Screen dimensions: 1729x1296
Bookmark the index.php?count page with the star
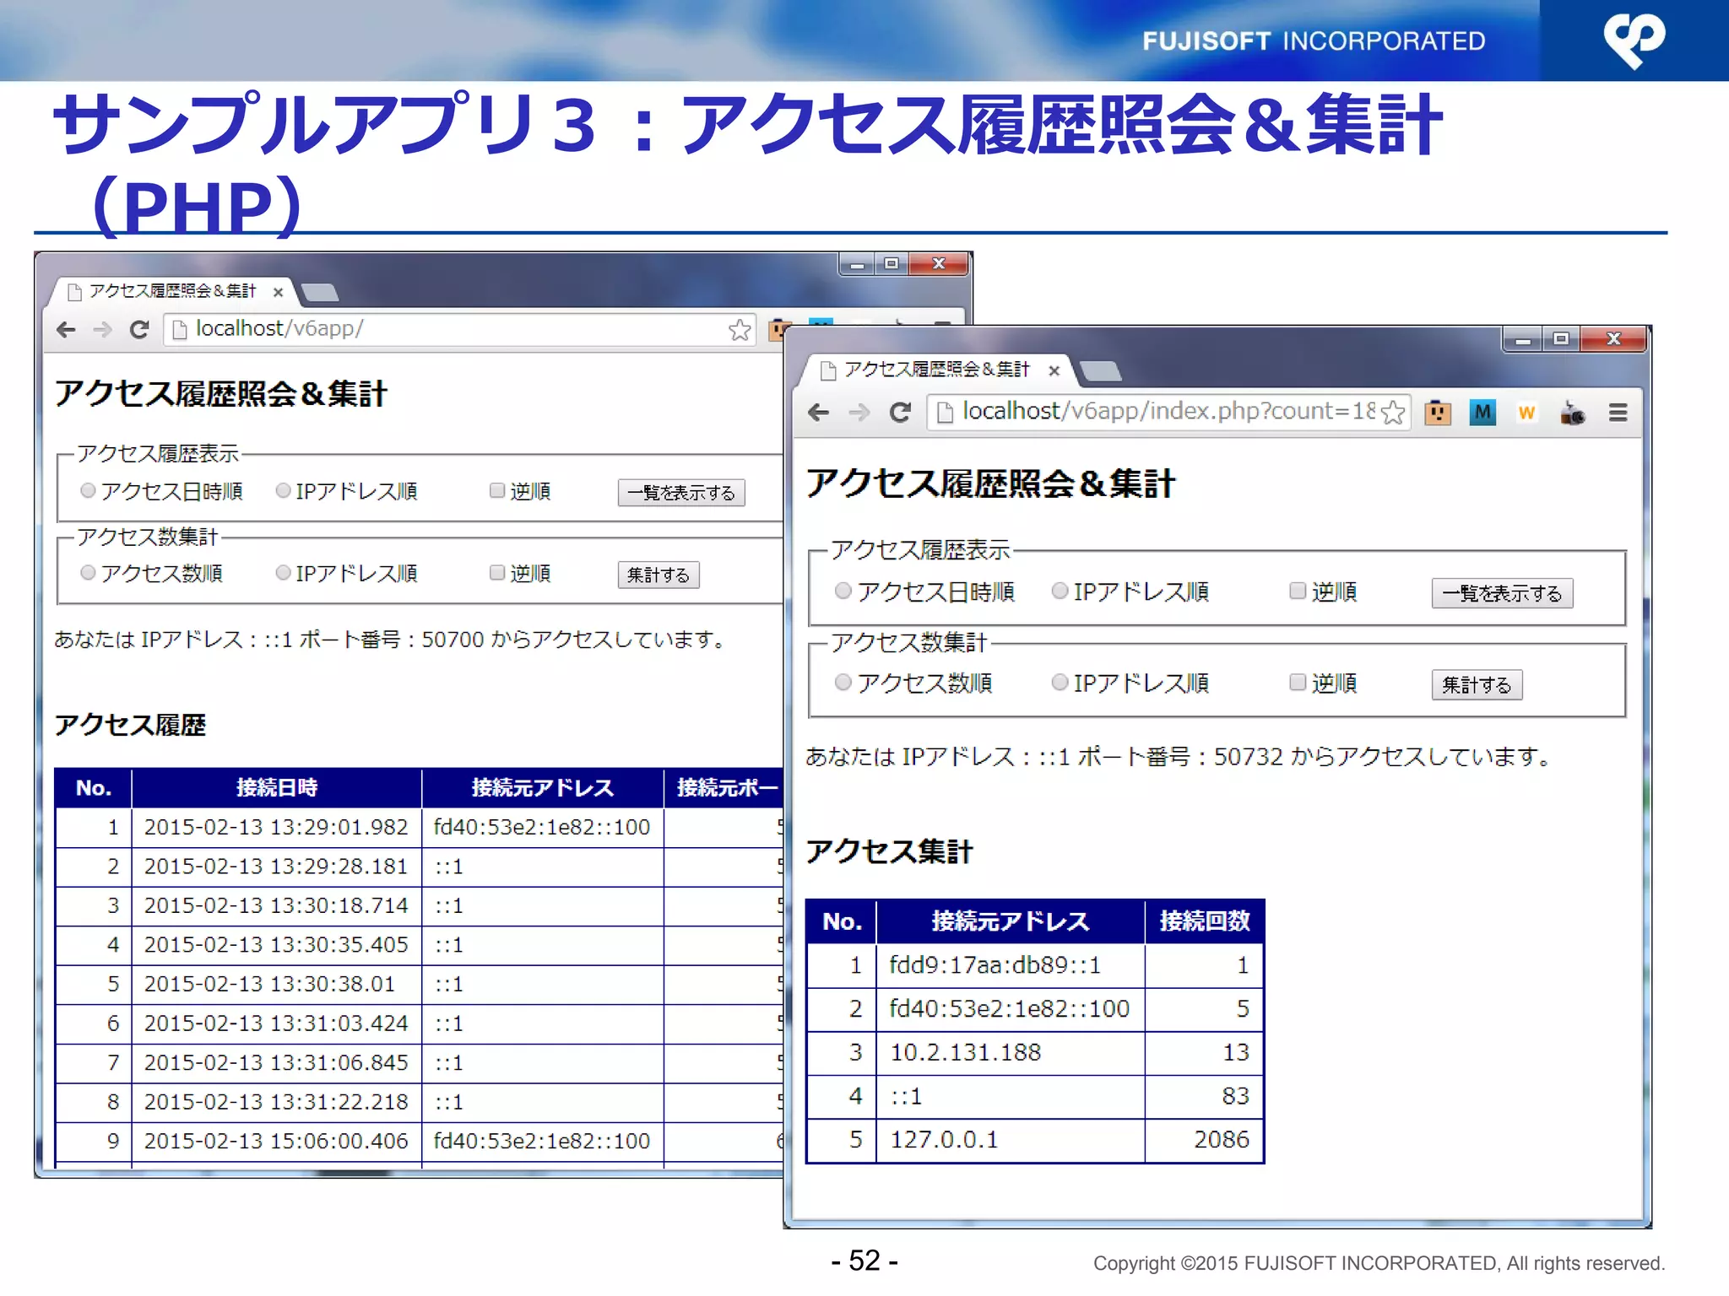1393,413
